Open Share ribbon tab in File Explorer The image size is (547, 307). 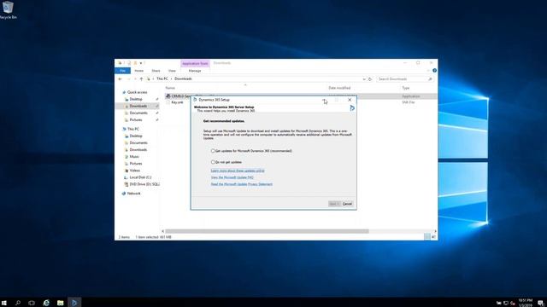(x=156, y=71)
